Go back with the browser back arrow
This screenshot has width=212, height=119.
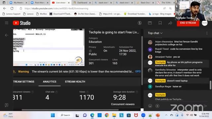click(x=5, y=8)
